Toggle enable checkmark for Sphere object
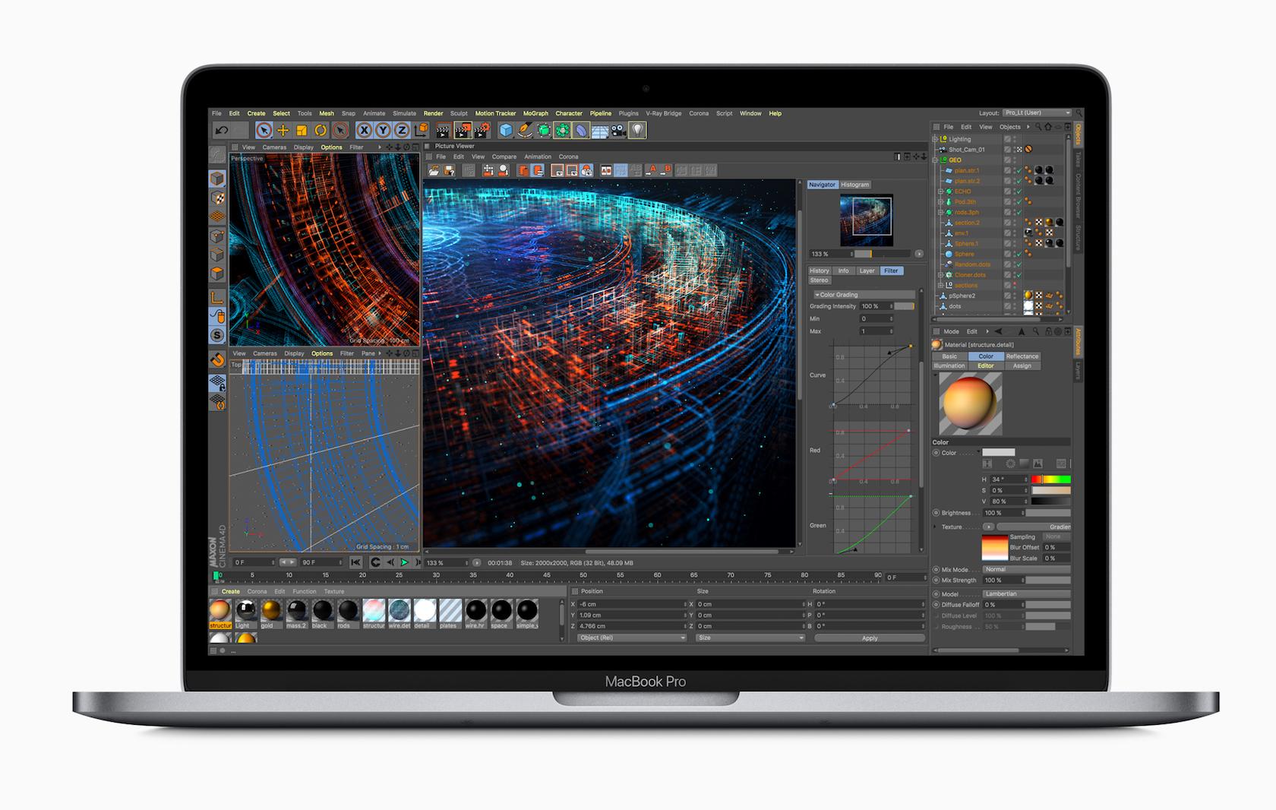 click(1018, 254)
